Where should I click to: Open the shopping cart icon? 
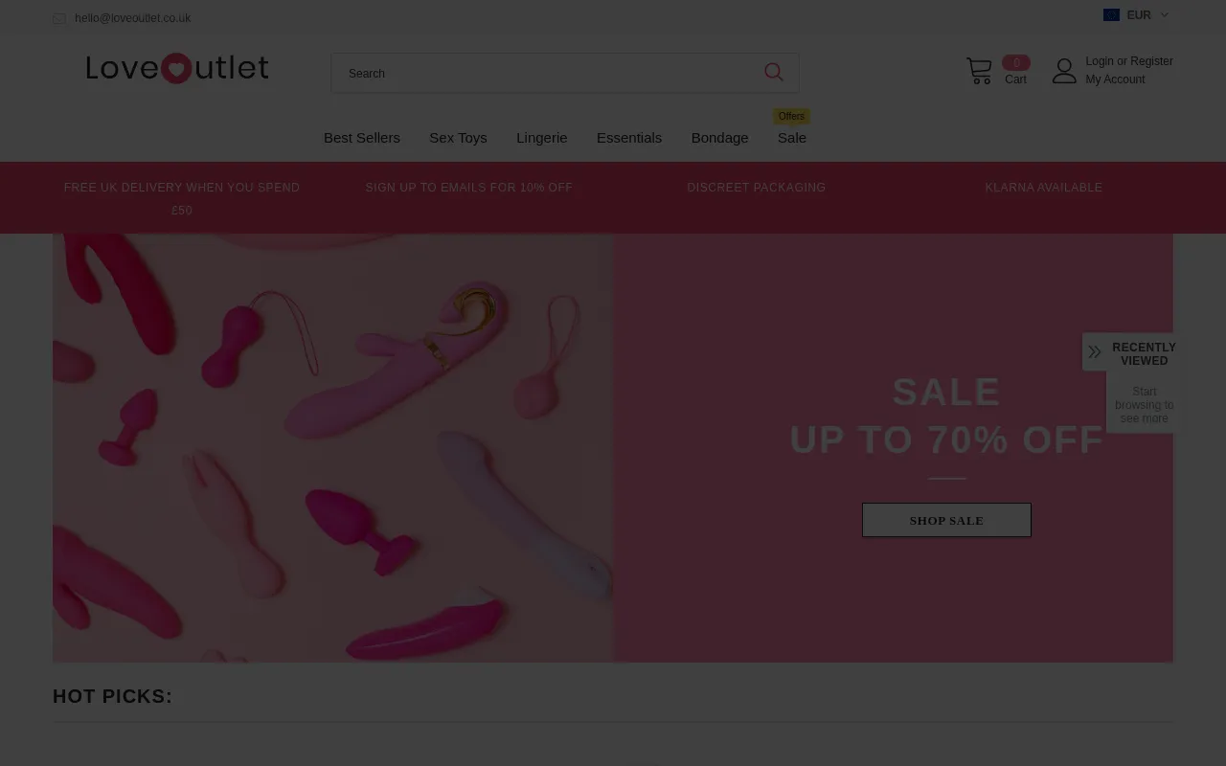coord(979,71)
